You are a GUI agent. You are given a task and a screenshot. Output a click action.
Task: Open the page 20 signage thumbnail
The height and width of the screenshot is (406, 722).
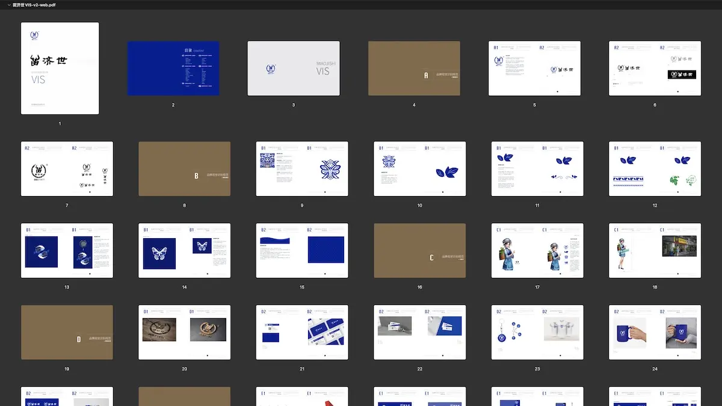click(184, 332)
